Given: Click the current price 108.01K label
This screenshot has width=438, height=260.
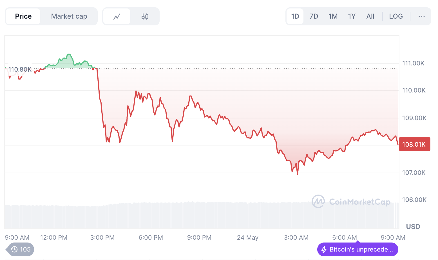Looking at the screenshot, I should point(414,144).
